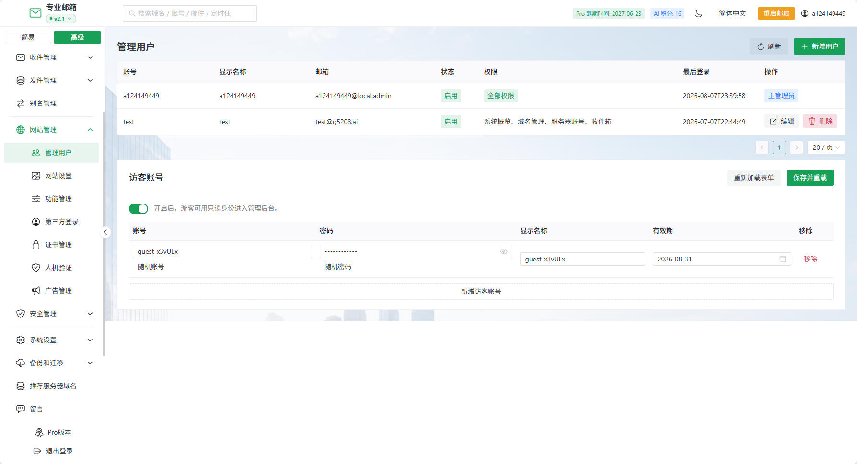Click the user avatar icon beside a124149449
This screenshot has width=857, height=464.
[805, 13]
